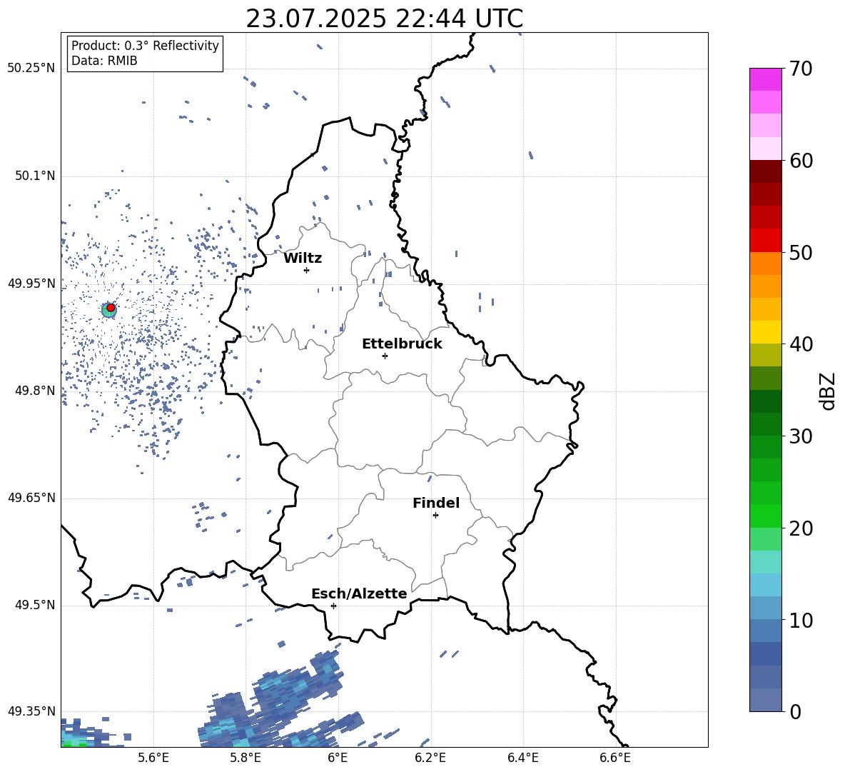Click the red radar site marker dot
This screenshot has height=772, width=845.
[x=111, y=308]
